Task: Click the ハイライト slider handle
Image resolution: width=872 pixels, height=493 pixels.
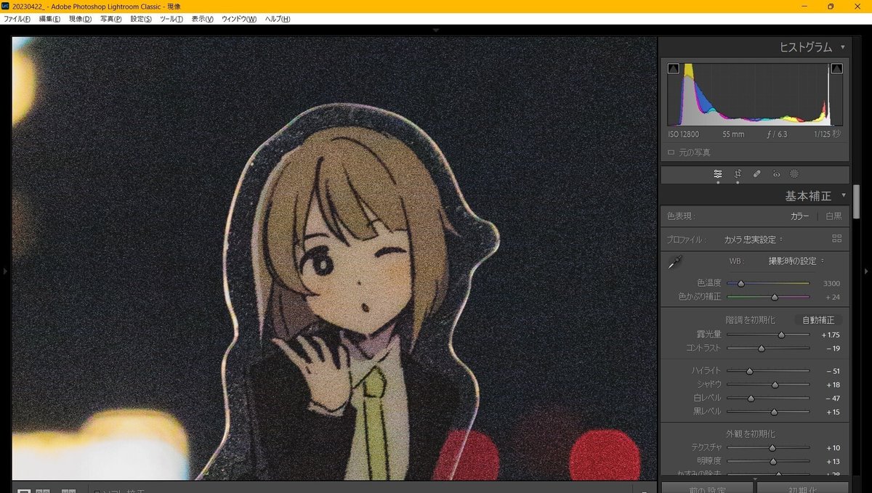Action: tap(749, 371)
